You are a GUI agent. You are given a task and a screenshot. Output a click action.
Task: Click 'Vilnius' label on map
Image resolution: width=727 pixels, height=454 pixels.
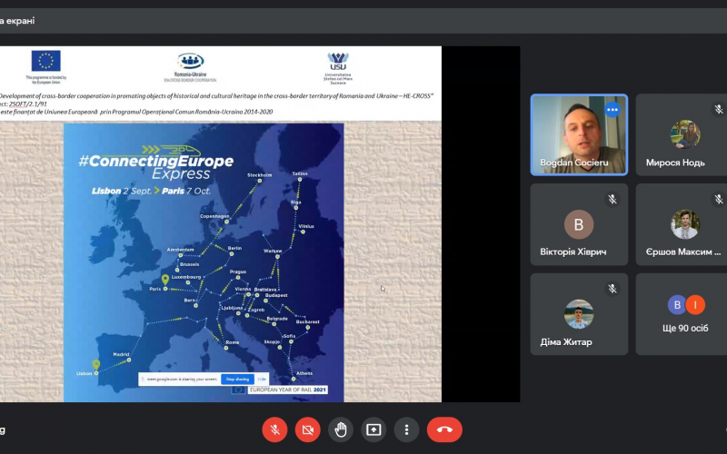coord(306,226)
